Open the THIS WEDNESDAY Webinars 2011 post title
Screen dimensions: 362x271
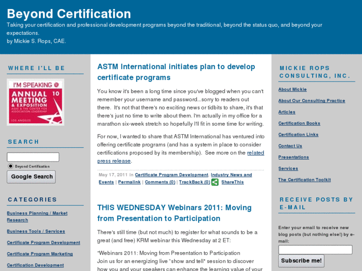click(174, 213)
